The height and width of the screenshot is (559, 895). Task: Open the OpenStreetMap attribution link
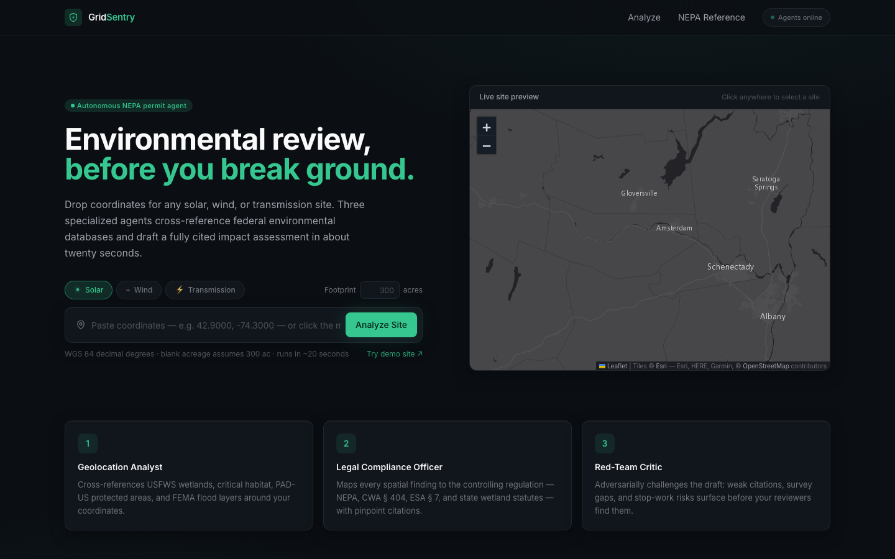click(x=766, y=366)
